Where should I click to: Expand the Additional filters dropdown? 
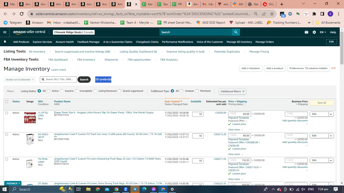point(232,91)
